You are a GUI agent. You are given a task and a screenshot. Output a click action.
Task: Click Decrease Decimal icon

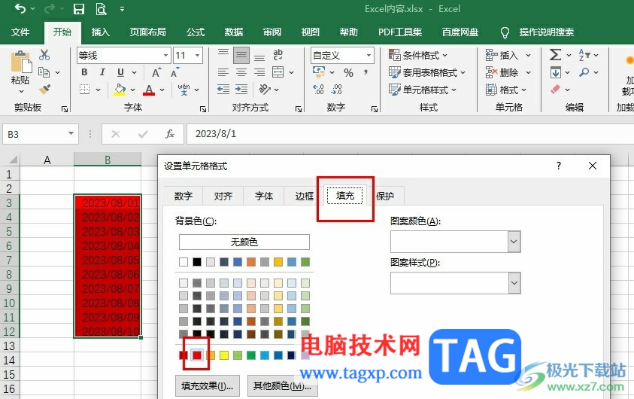(336, 89)
